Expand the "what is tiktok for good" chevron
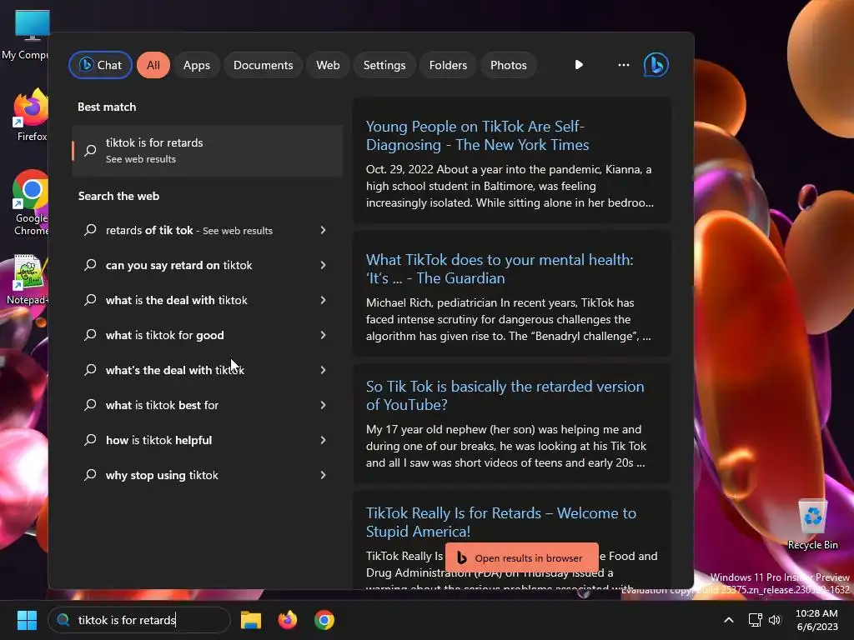Viewport: 854px width, 640px height. (x=323, y=335)
